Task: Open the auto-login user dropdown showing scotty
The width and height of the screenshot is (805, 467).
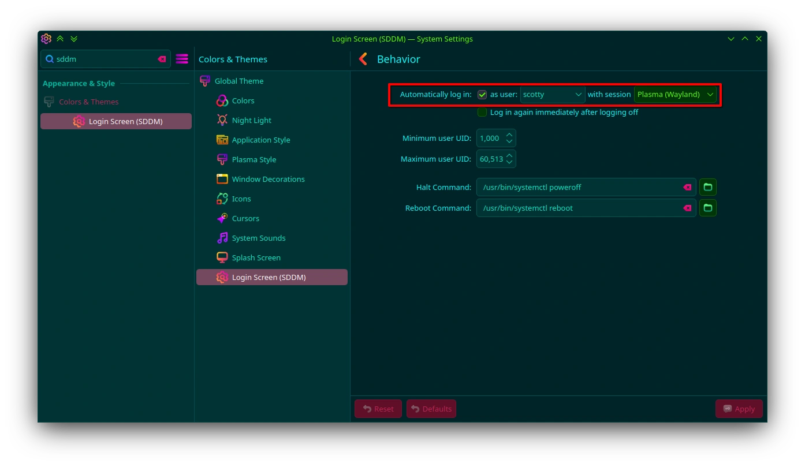Action: tap(553, 95)
